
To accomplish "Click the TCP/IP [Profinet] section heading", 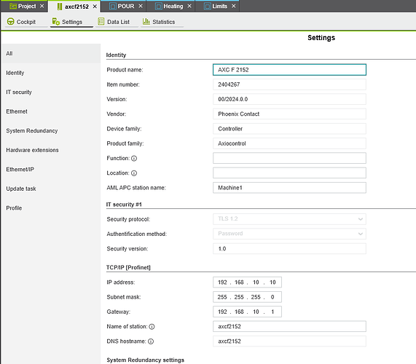I will point(128,267).
